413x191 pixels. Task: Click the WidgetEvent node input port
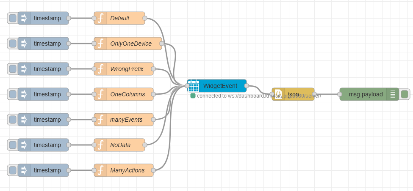click(187, 86)
